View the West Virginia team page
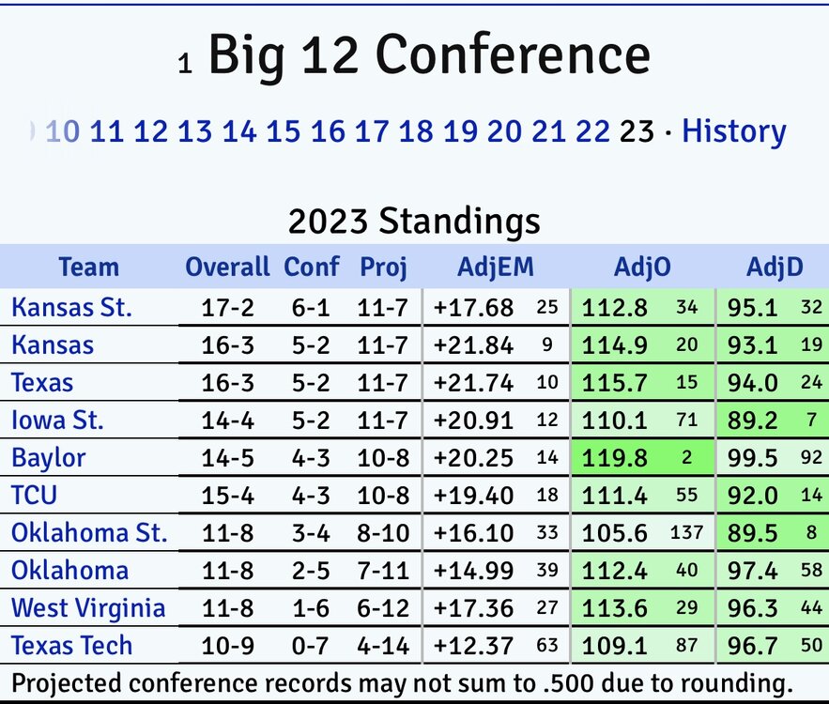Image resolution: width=829 pixels, height=704 pixels. pos(88,607)
